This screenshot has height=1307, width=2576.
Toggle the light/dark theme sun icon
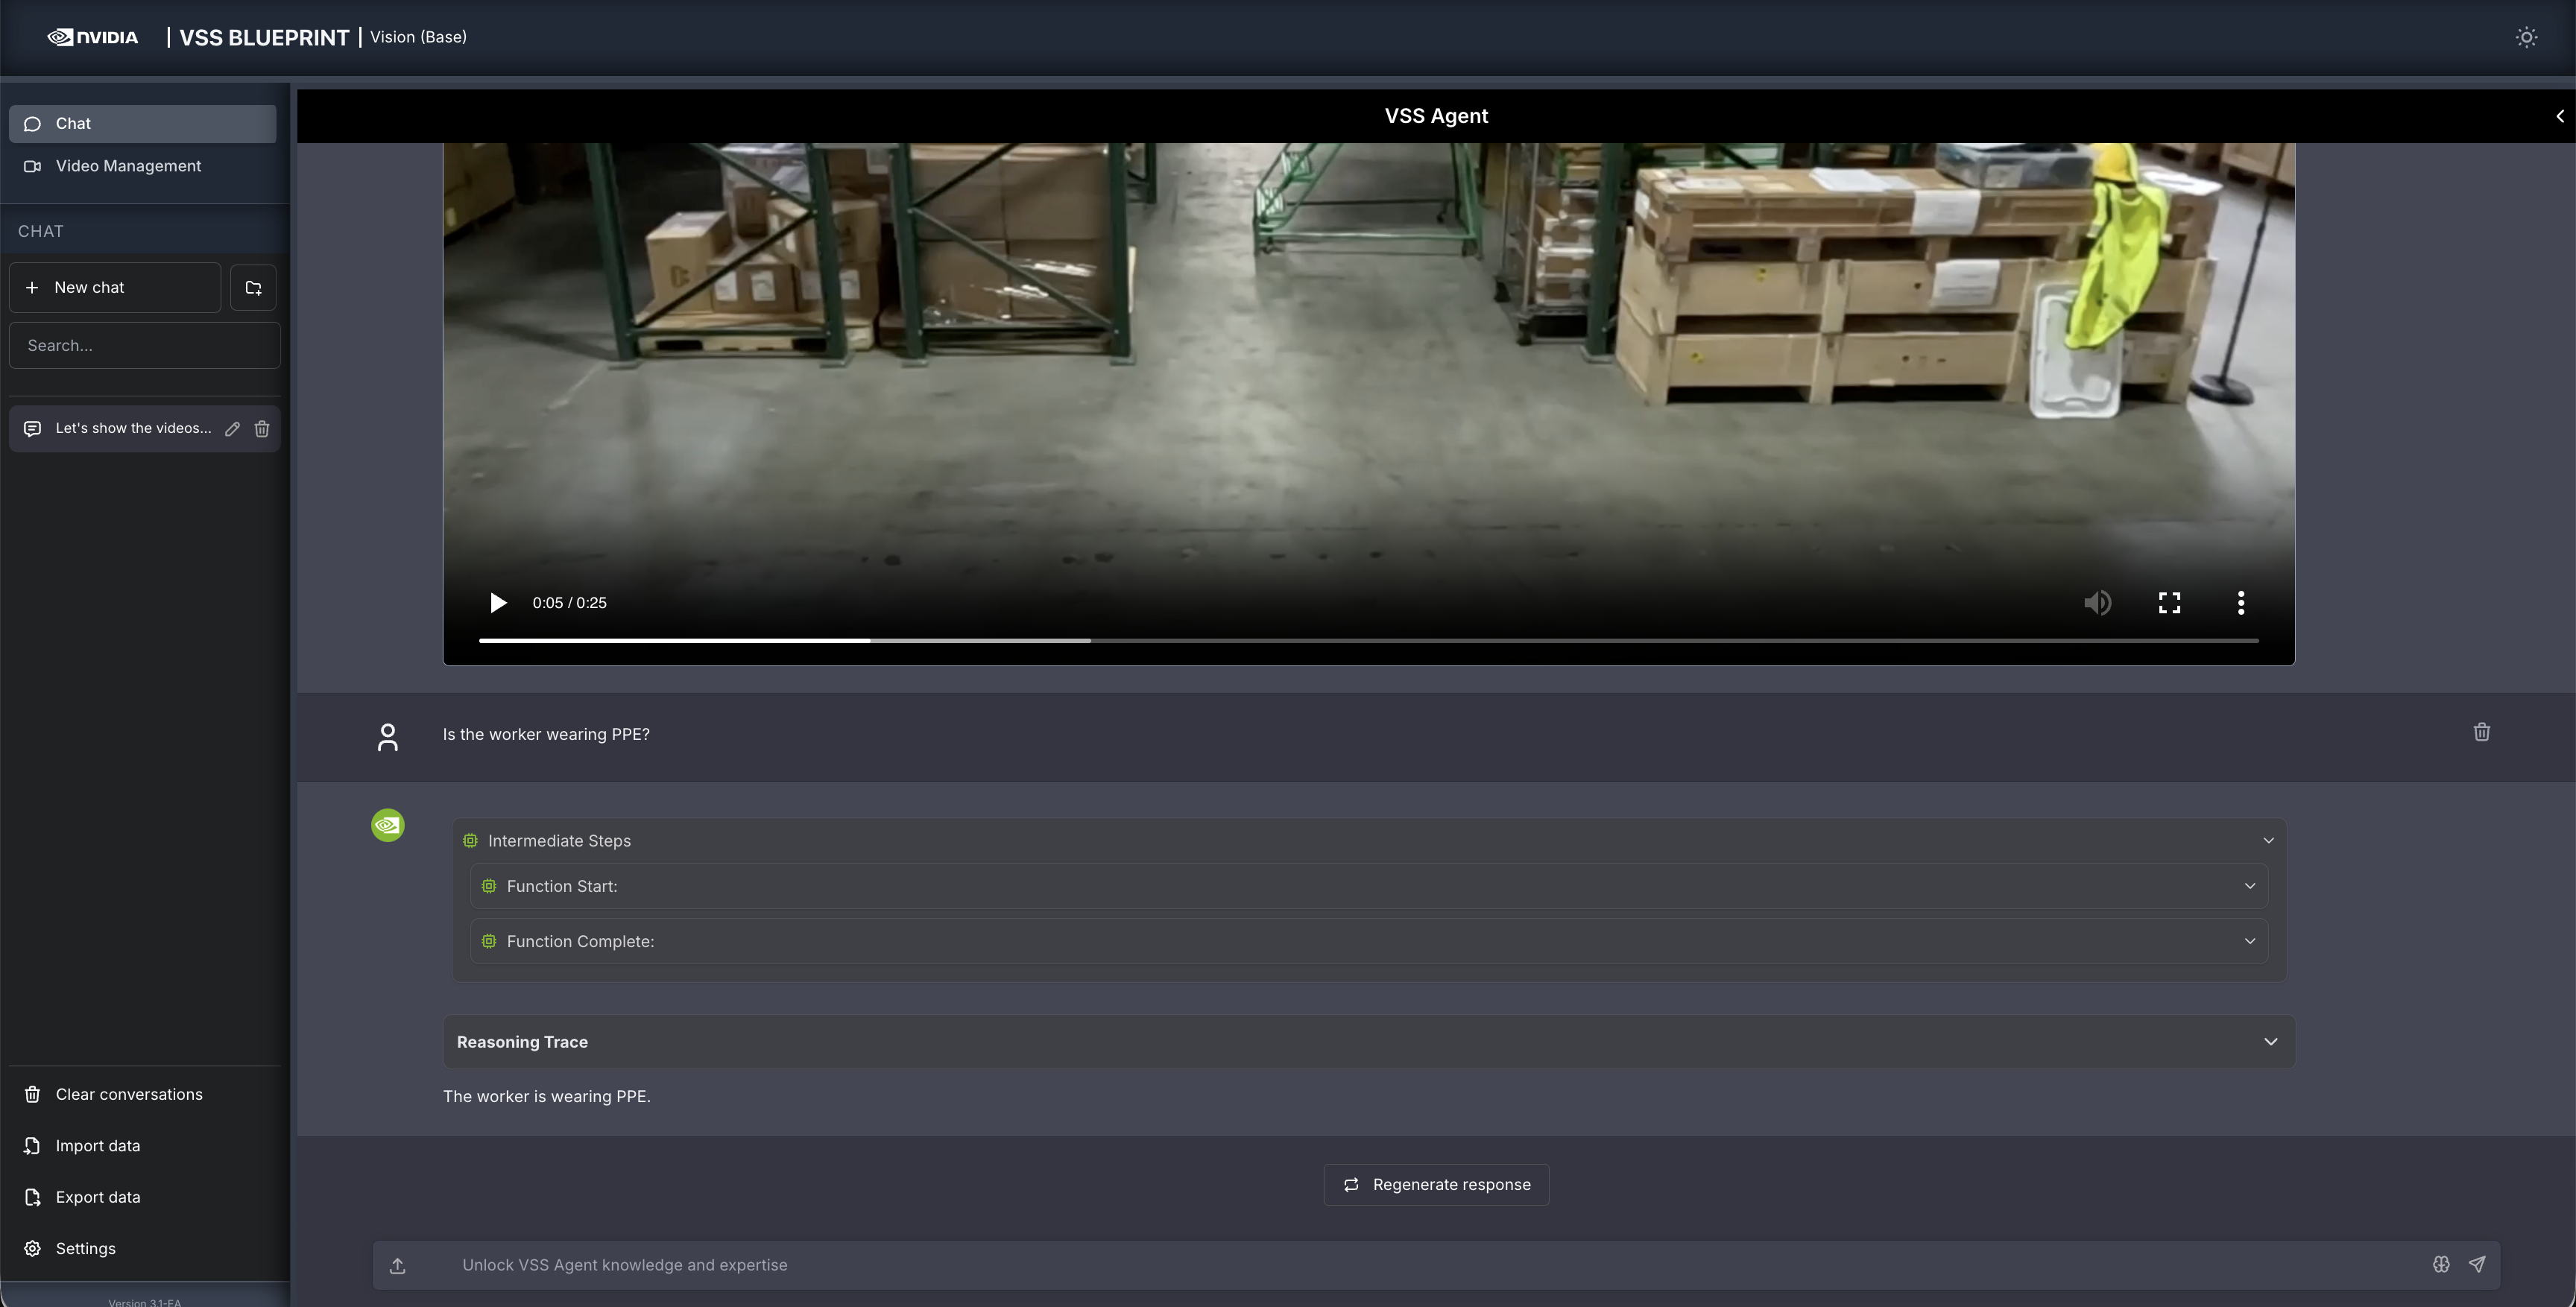(x=2526, y=37)
